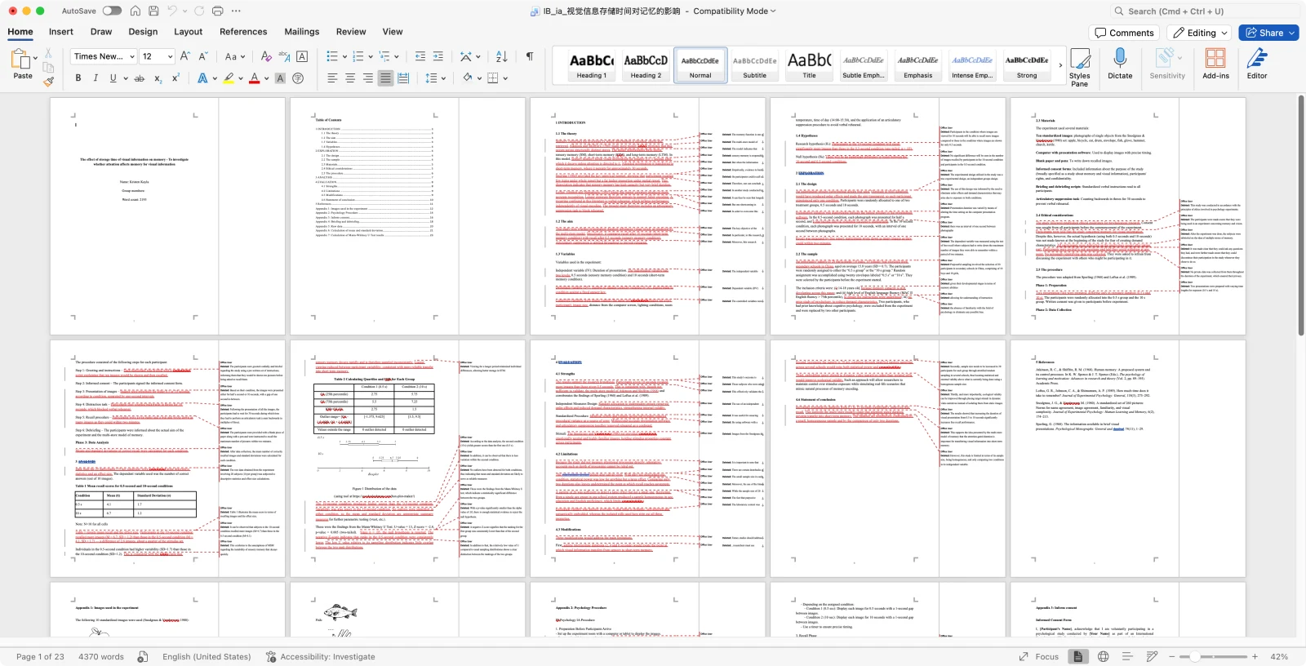
Task: Open the Editing mode dropdown
Action: click(1200, 33)
